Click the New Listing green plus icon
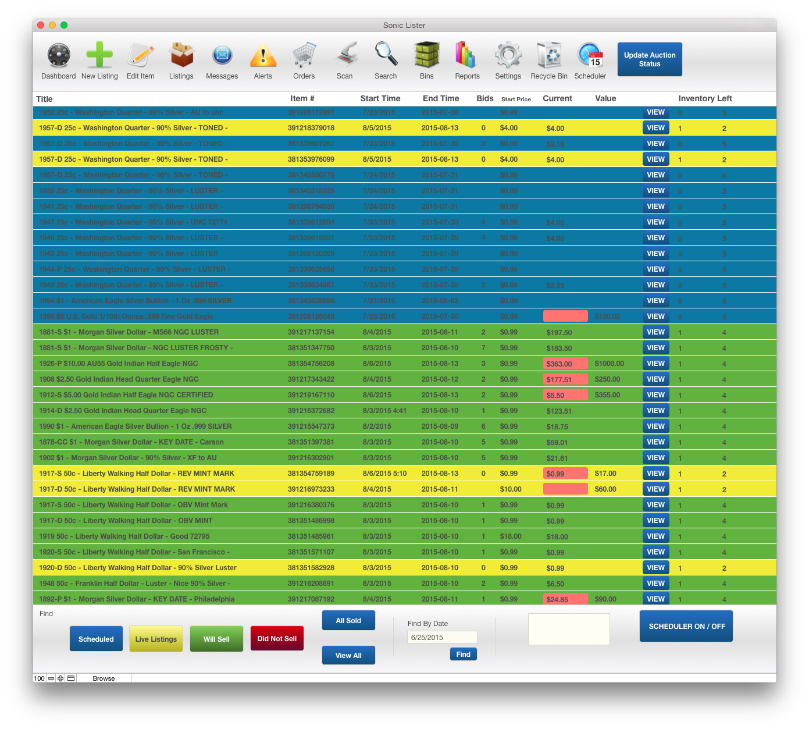 click(x=99, y=56)
